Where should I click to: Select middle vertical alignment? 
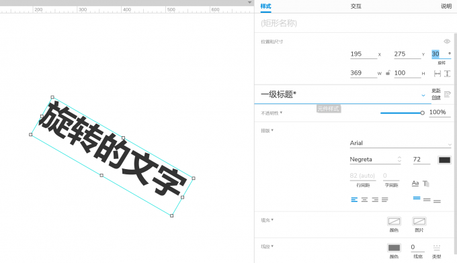pyautogui.click(x=427, y=199)
